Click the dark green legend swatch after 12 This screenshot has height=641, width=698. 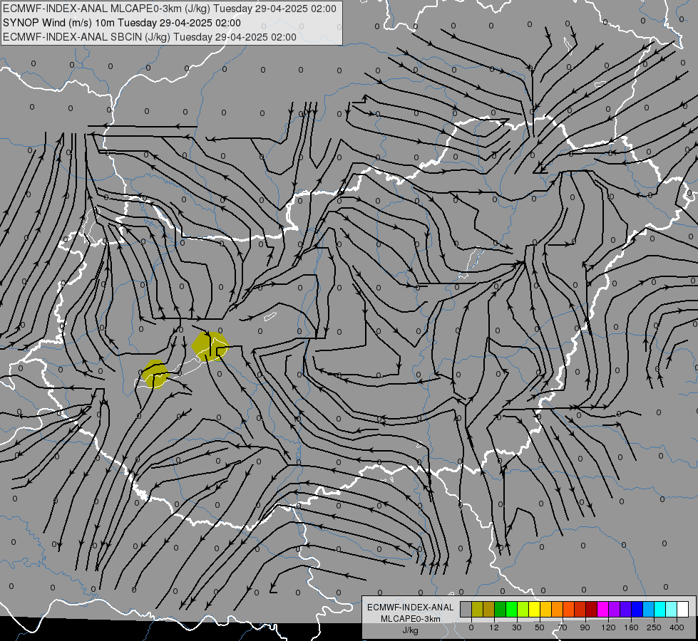click(x=501, y=610)
